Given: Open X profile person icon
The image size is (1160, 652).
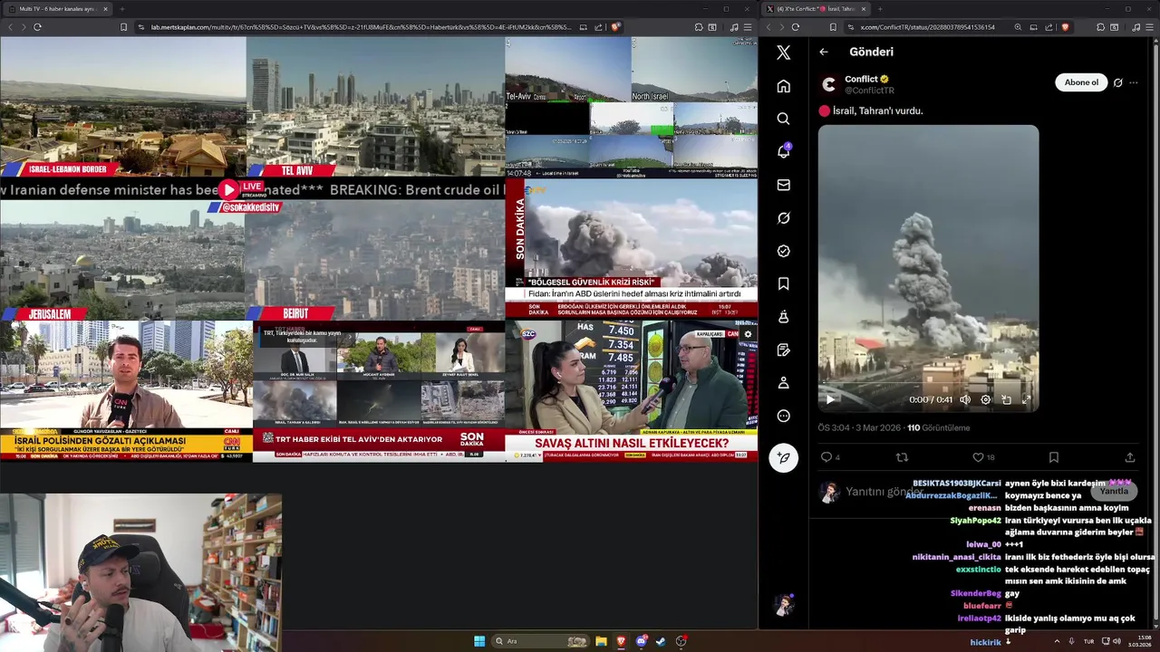Looking at the screenshot, I should click(784, 383).
